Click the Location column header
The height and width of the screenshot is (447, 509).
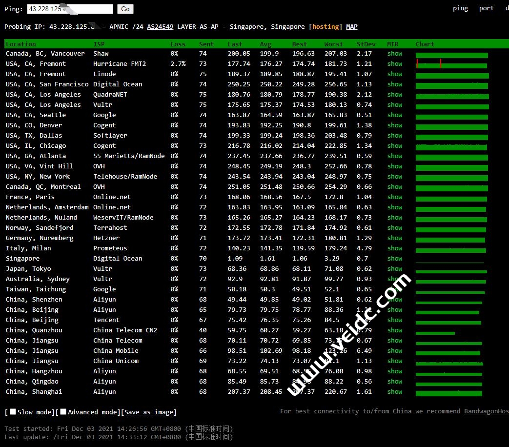21,44
